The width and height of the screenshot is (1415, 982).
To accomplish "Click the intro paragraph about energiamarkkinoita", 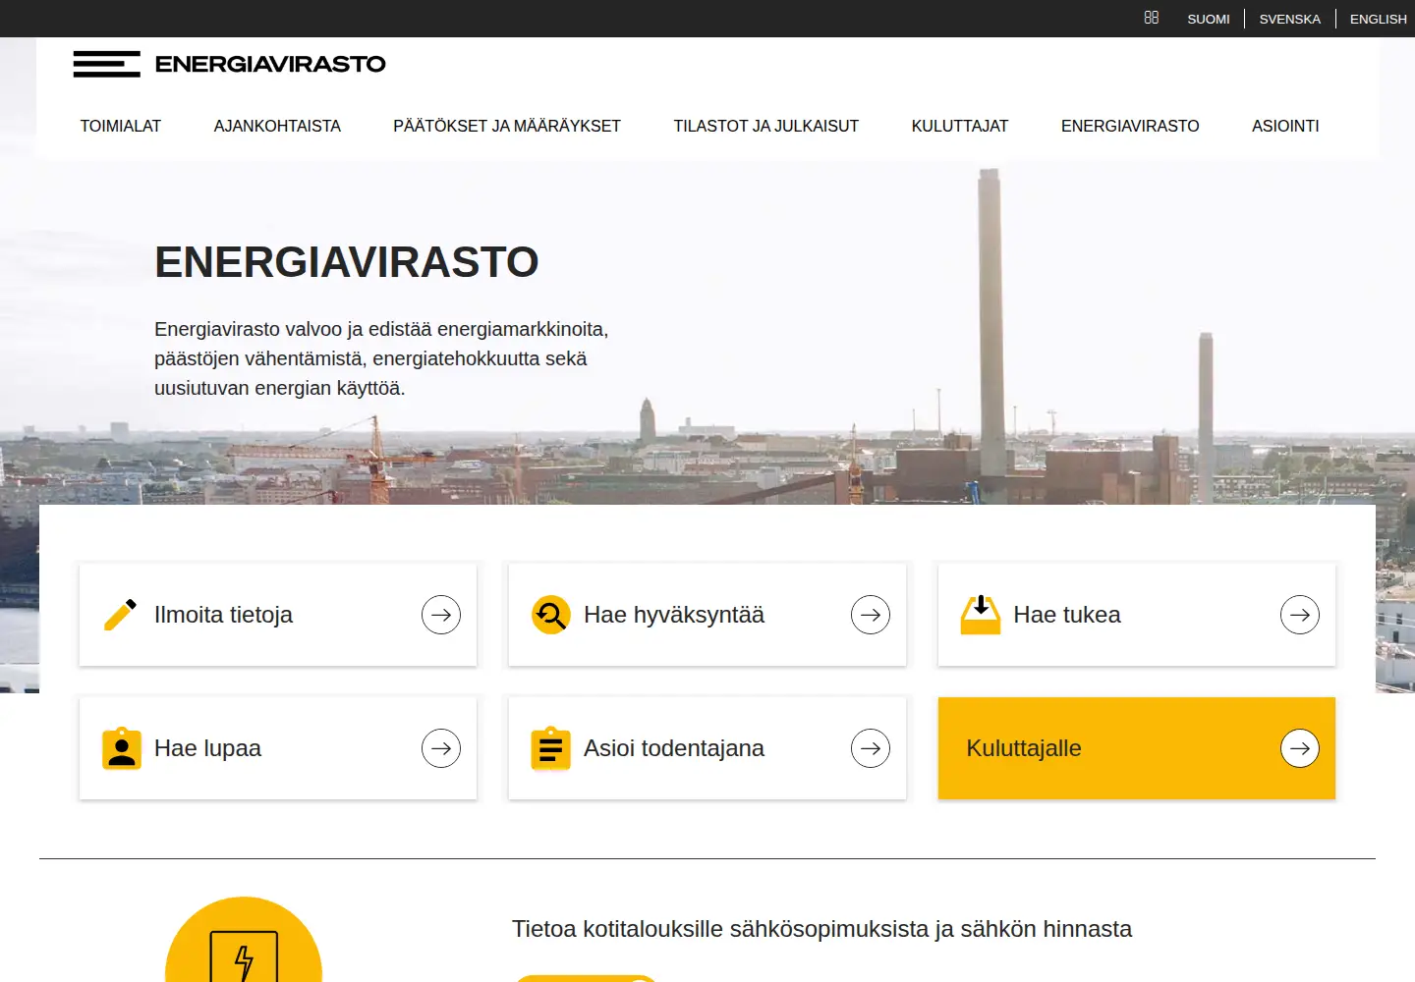I will click(x=381, y=358).
